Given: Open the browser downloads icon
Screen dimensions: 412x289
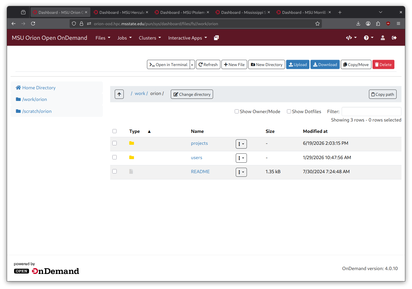Looking at the screenshot, I should (x=358, y=24).
